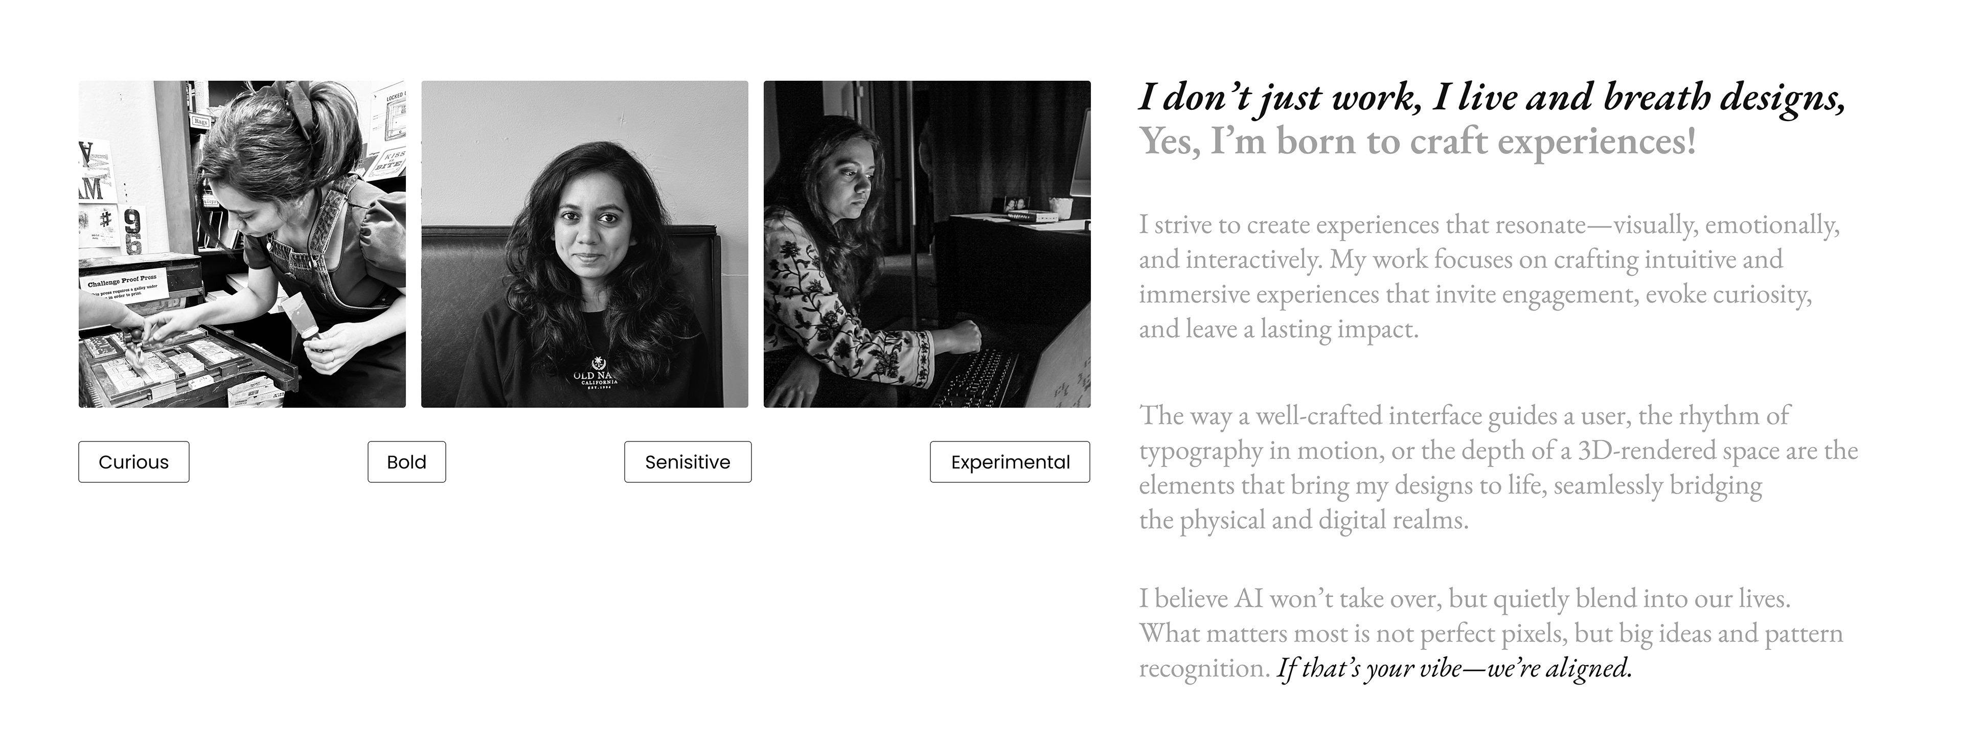Open the dark photo of woman typing

(x=927, y=244)
